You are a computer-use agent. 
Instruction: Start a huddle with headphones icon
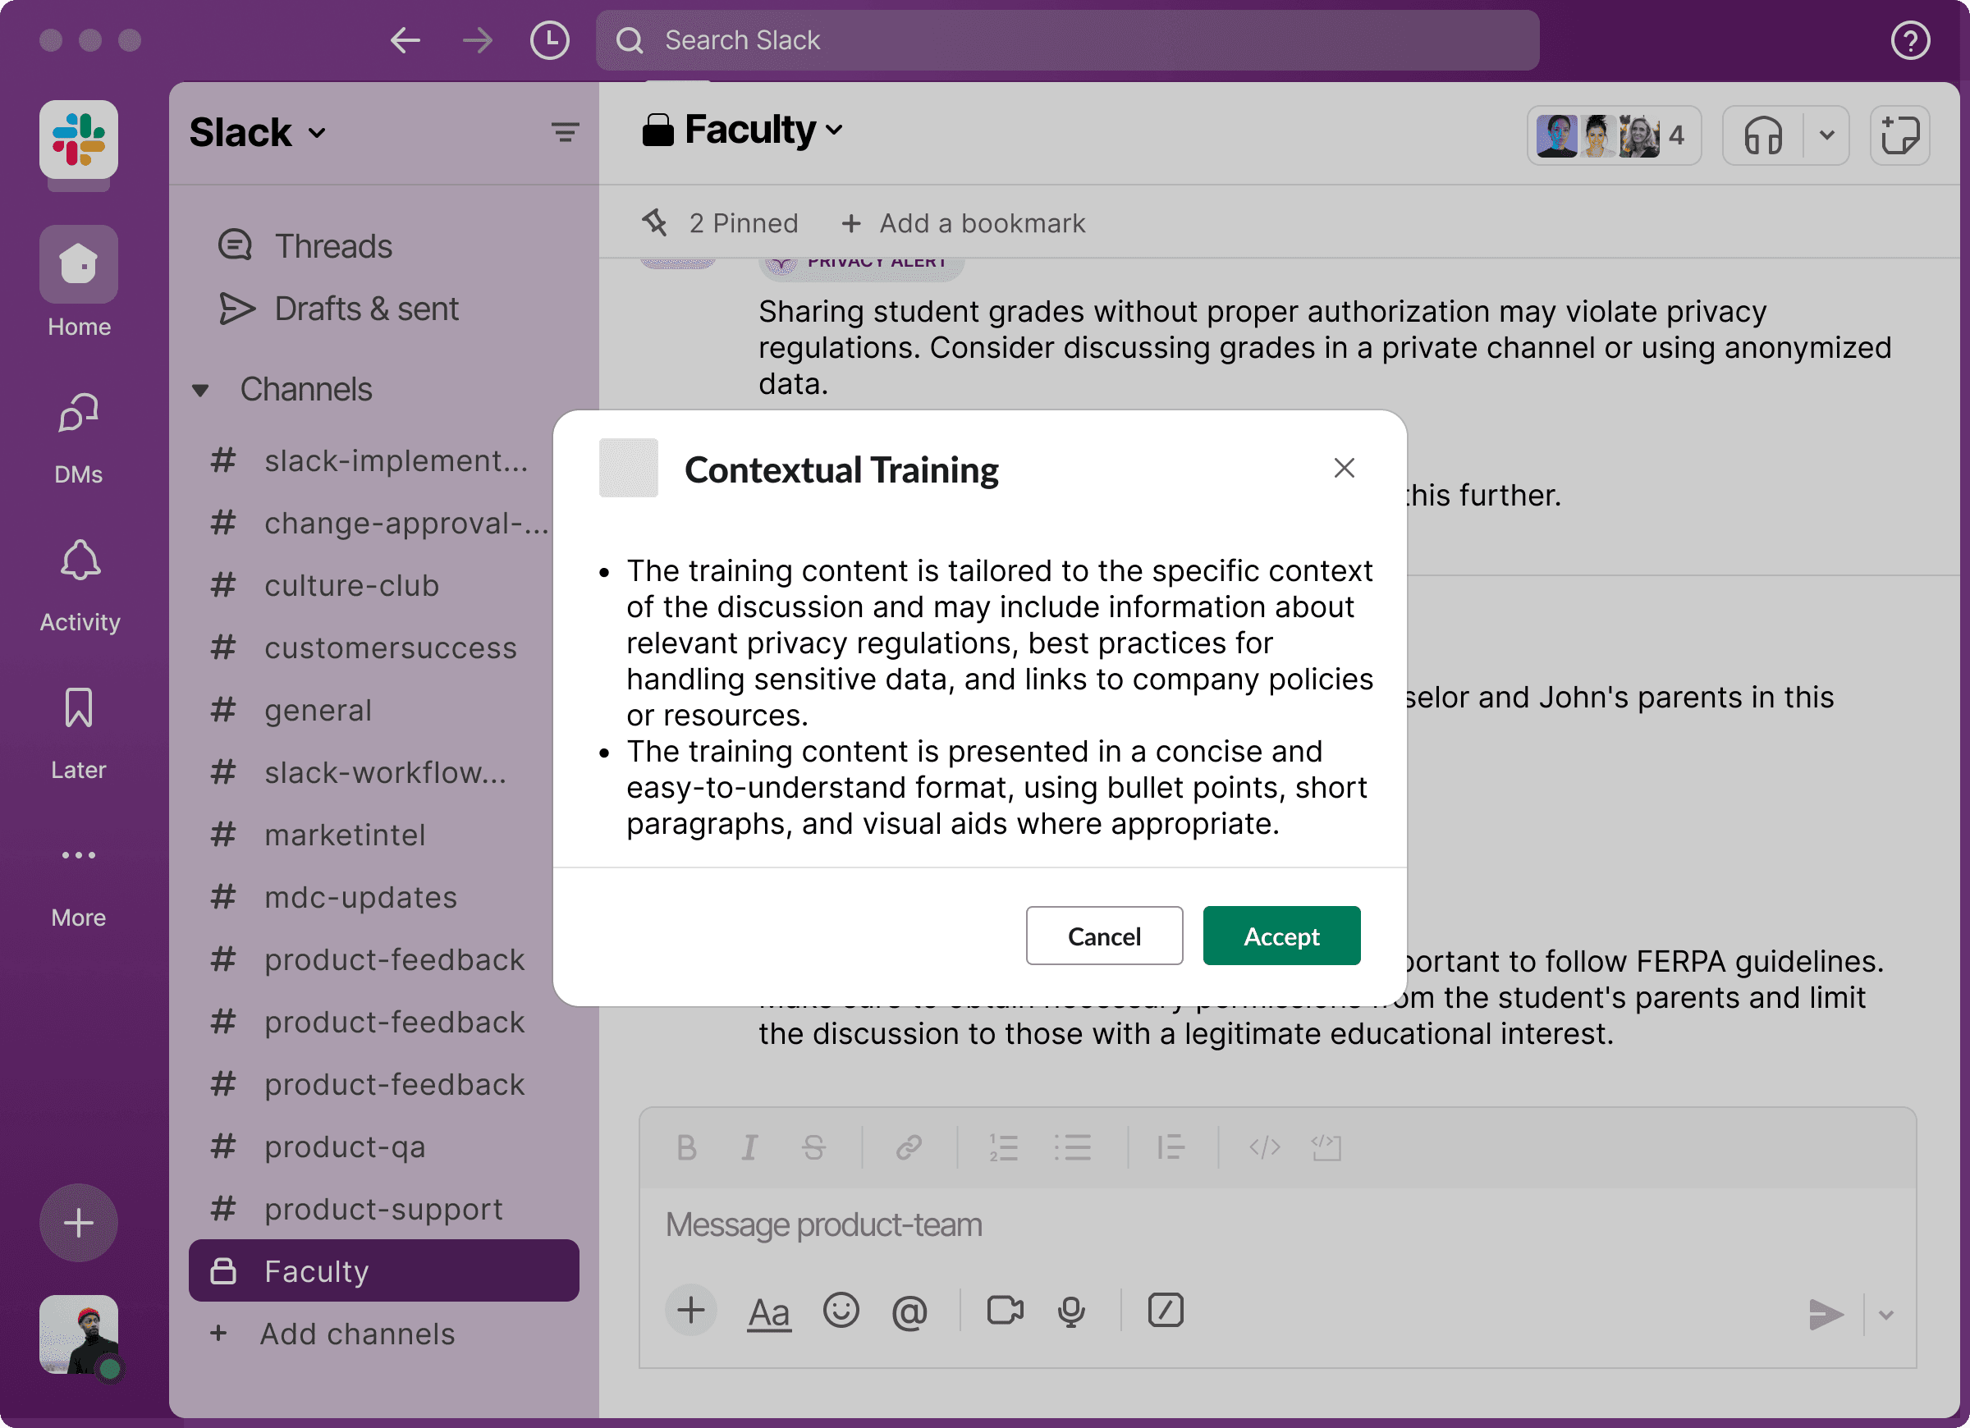tap(1762, 135)
